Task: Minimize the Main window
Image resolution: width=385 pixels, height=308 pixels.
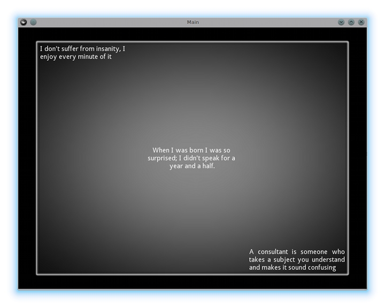Action: point(341,22)
